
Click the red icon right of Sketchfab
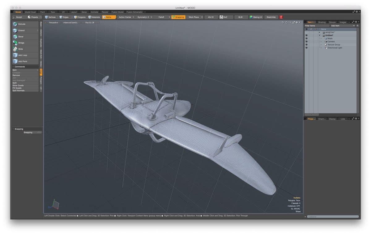[281, 17]
